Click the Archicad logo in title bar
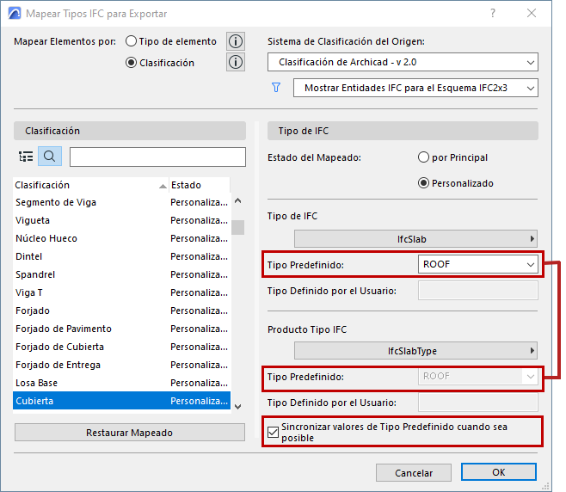566x492 pixels. coord(14,14)
